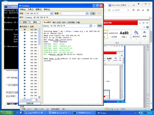Open Word help question mark icon

147,27
